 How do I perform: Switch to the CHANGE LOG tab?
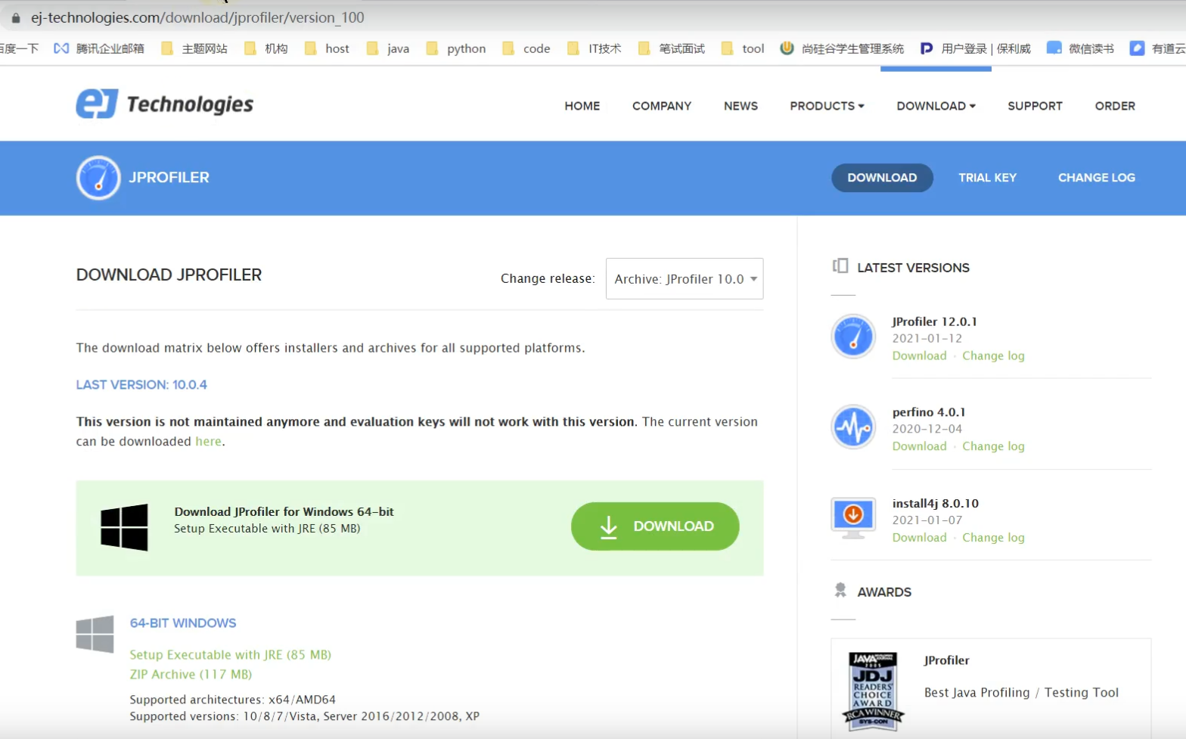coord(1097,178)
